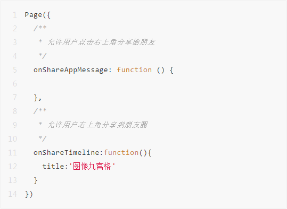Click line number 1 in gutter

pyautogui.click(x=15, y=15)
